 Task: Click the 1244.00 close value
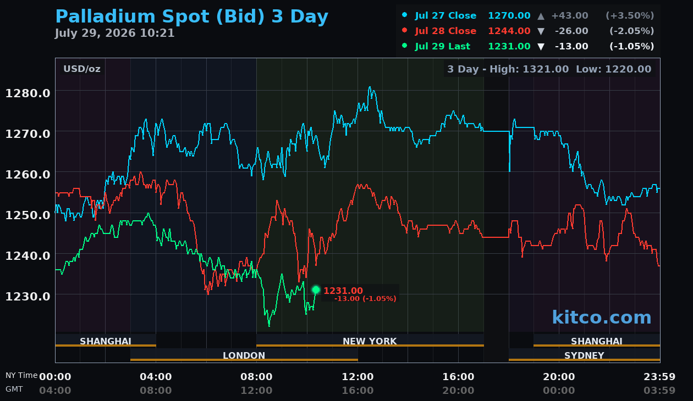pyautogui.click(x=509, y=31)
